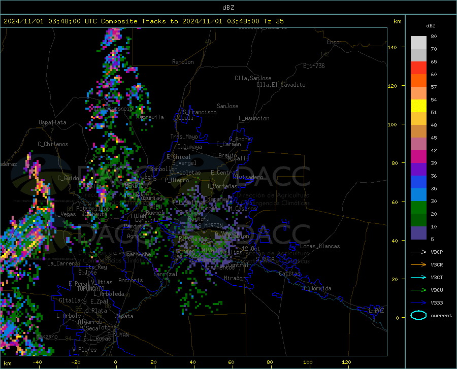Click the Gltallary place label
The height and width of the screenshot is (369, 457).
(x=73, y=300)
